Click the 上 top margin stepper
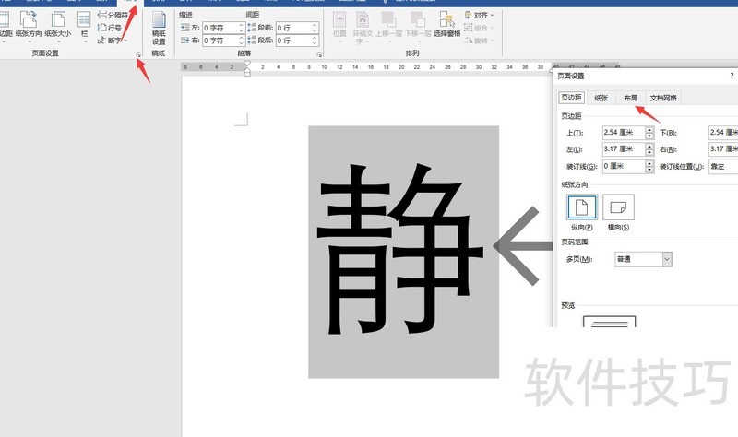The image size is (738, 437). [x=649, y=133]
